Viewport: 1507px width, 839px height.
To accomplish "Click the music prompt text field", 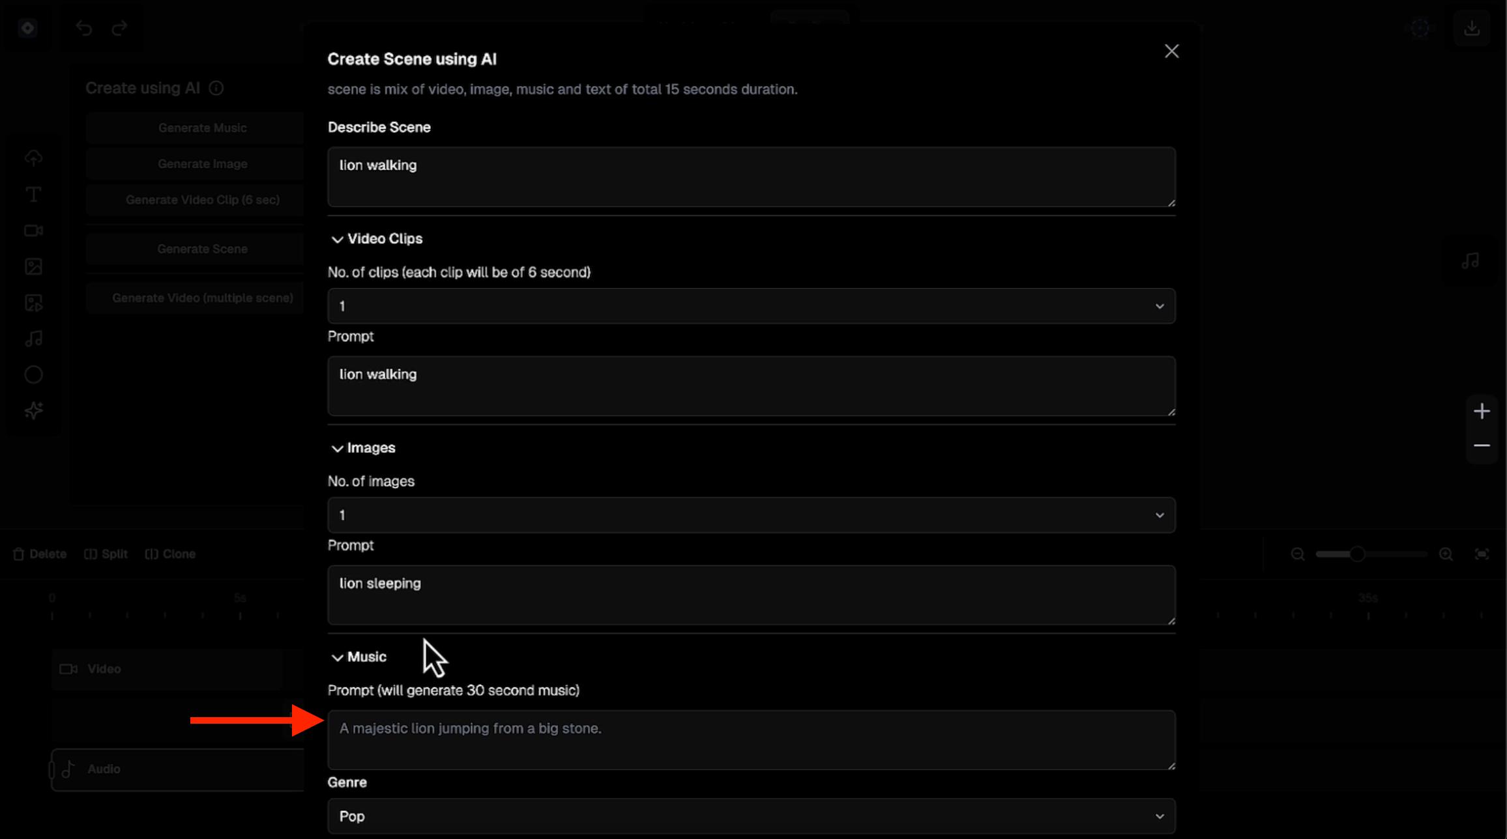I will 751,740.
